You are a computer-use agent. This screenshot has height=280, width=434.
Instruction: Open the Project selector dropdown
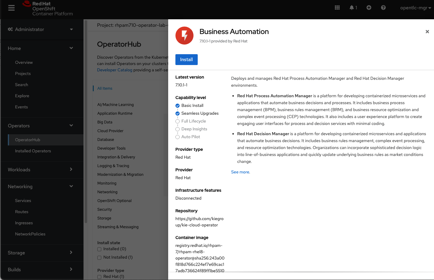(132, 25)
